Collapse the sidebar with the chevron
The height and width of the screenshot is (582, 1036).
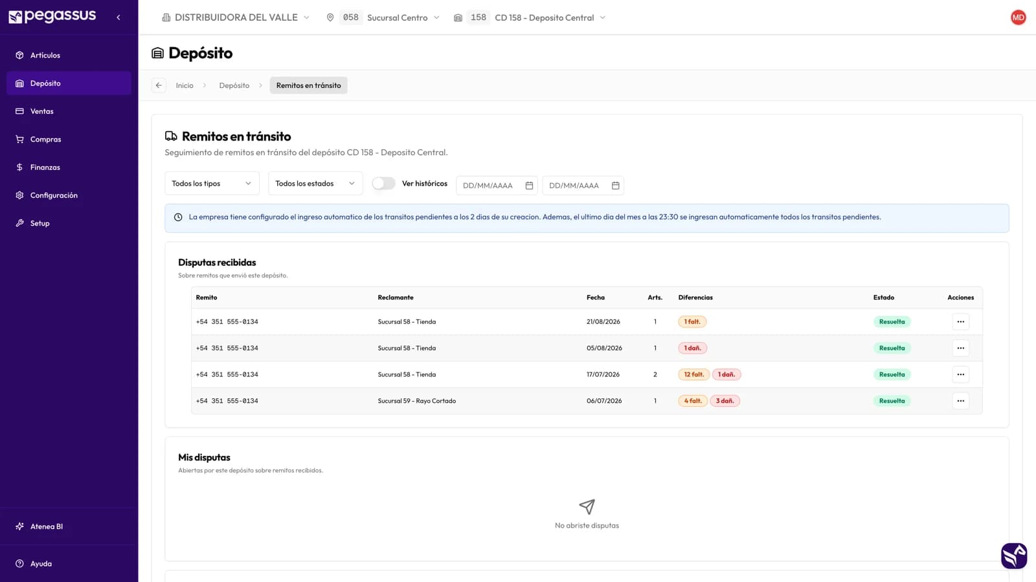[118, 17]
